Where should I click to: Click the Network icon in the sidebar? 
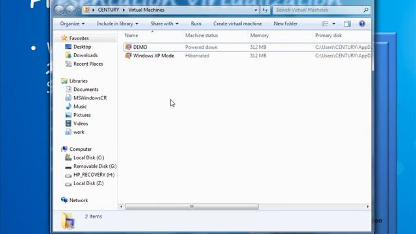[64, 200]
